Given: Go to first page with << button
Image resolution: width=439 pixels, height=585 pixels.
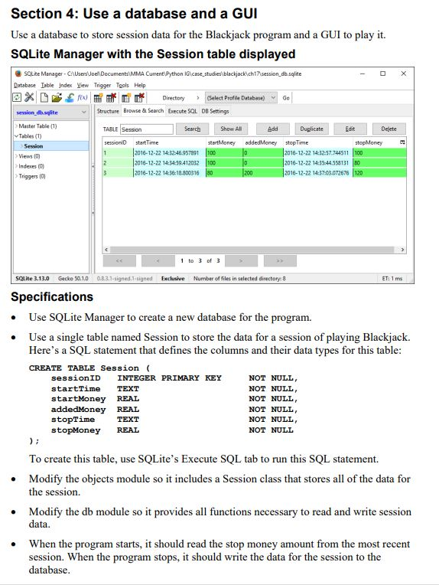Looking at the screenshot, I should pyautogui.click(x=119, y=261).
